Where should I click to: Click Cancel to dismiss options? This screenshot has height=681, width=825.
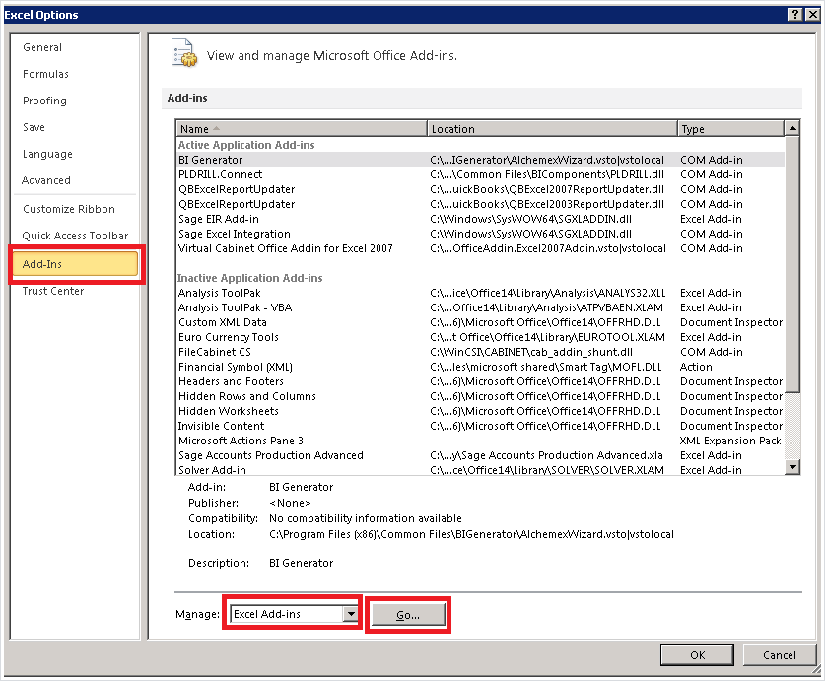click(x=780, y=655)
